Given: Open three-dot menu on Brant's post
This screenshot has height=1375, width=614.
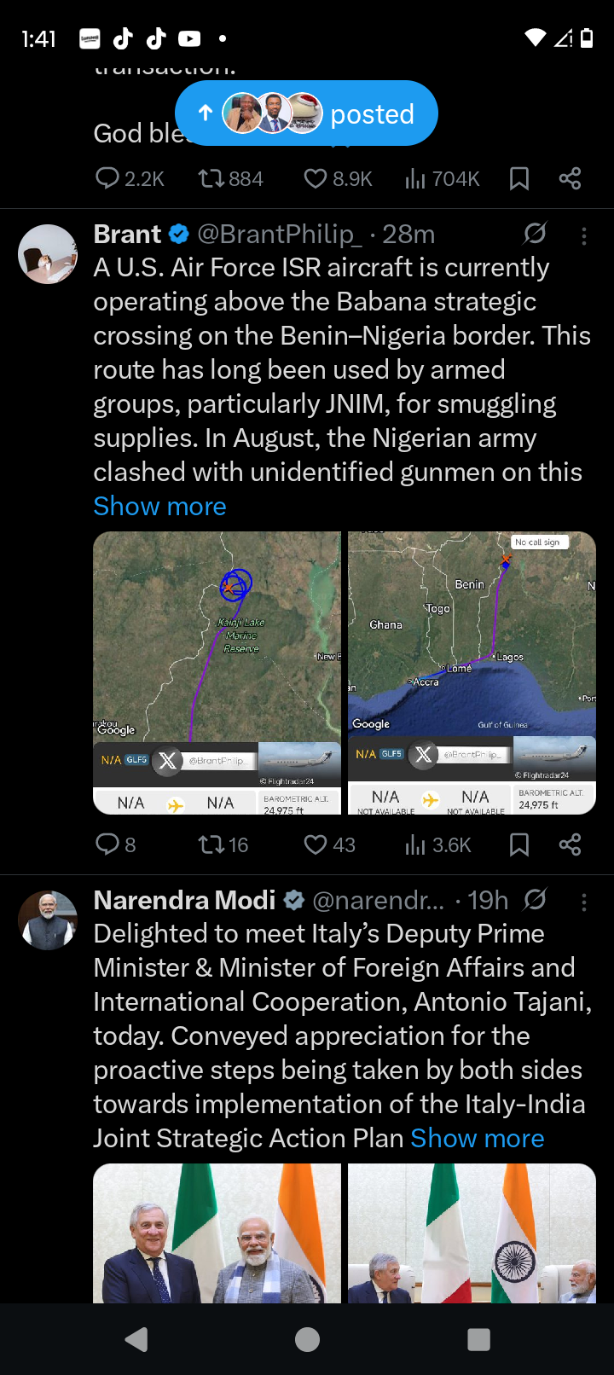Looking at the screenshot, I should coord(584,236).
